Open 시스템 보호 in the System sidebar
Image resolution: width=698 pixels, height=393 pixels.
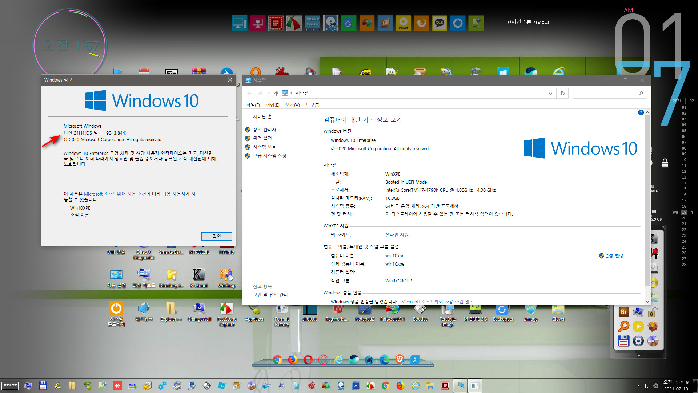(x=264, y=147)
